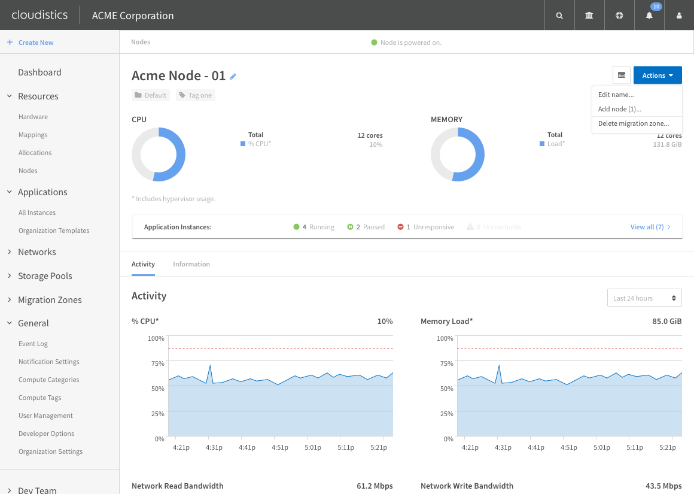This screenshot has width=694, height=494.
Task: Open the support life-ring icon
Action: point(619,15)
